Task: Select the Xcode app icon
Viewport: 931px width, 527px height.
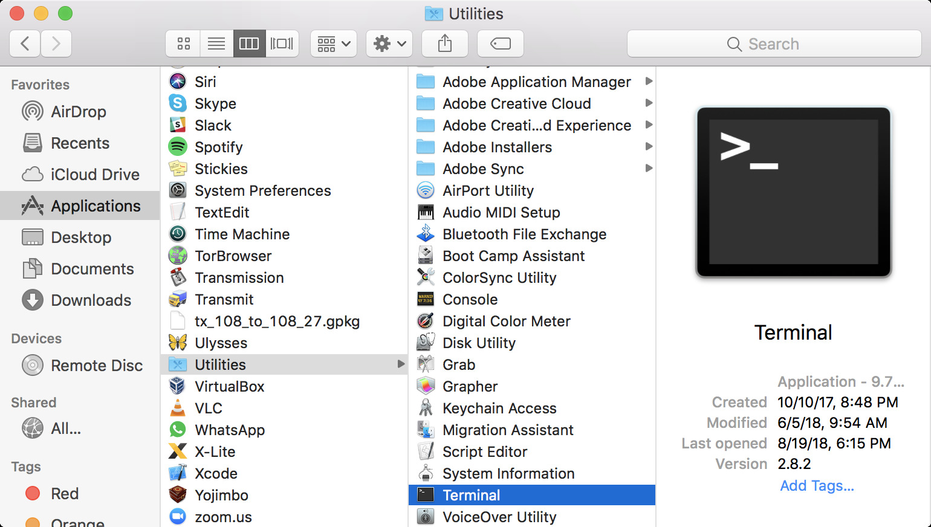Action: point(178,473)
